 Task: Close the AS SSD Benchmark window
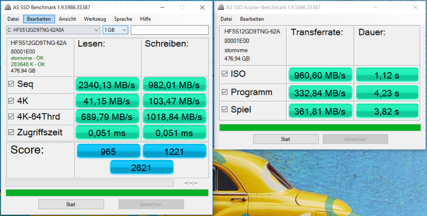click(x=202, y=7)
